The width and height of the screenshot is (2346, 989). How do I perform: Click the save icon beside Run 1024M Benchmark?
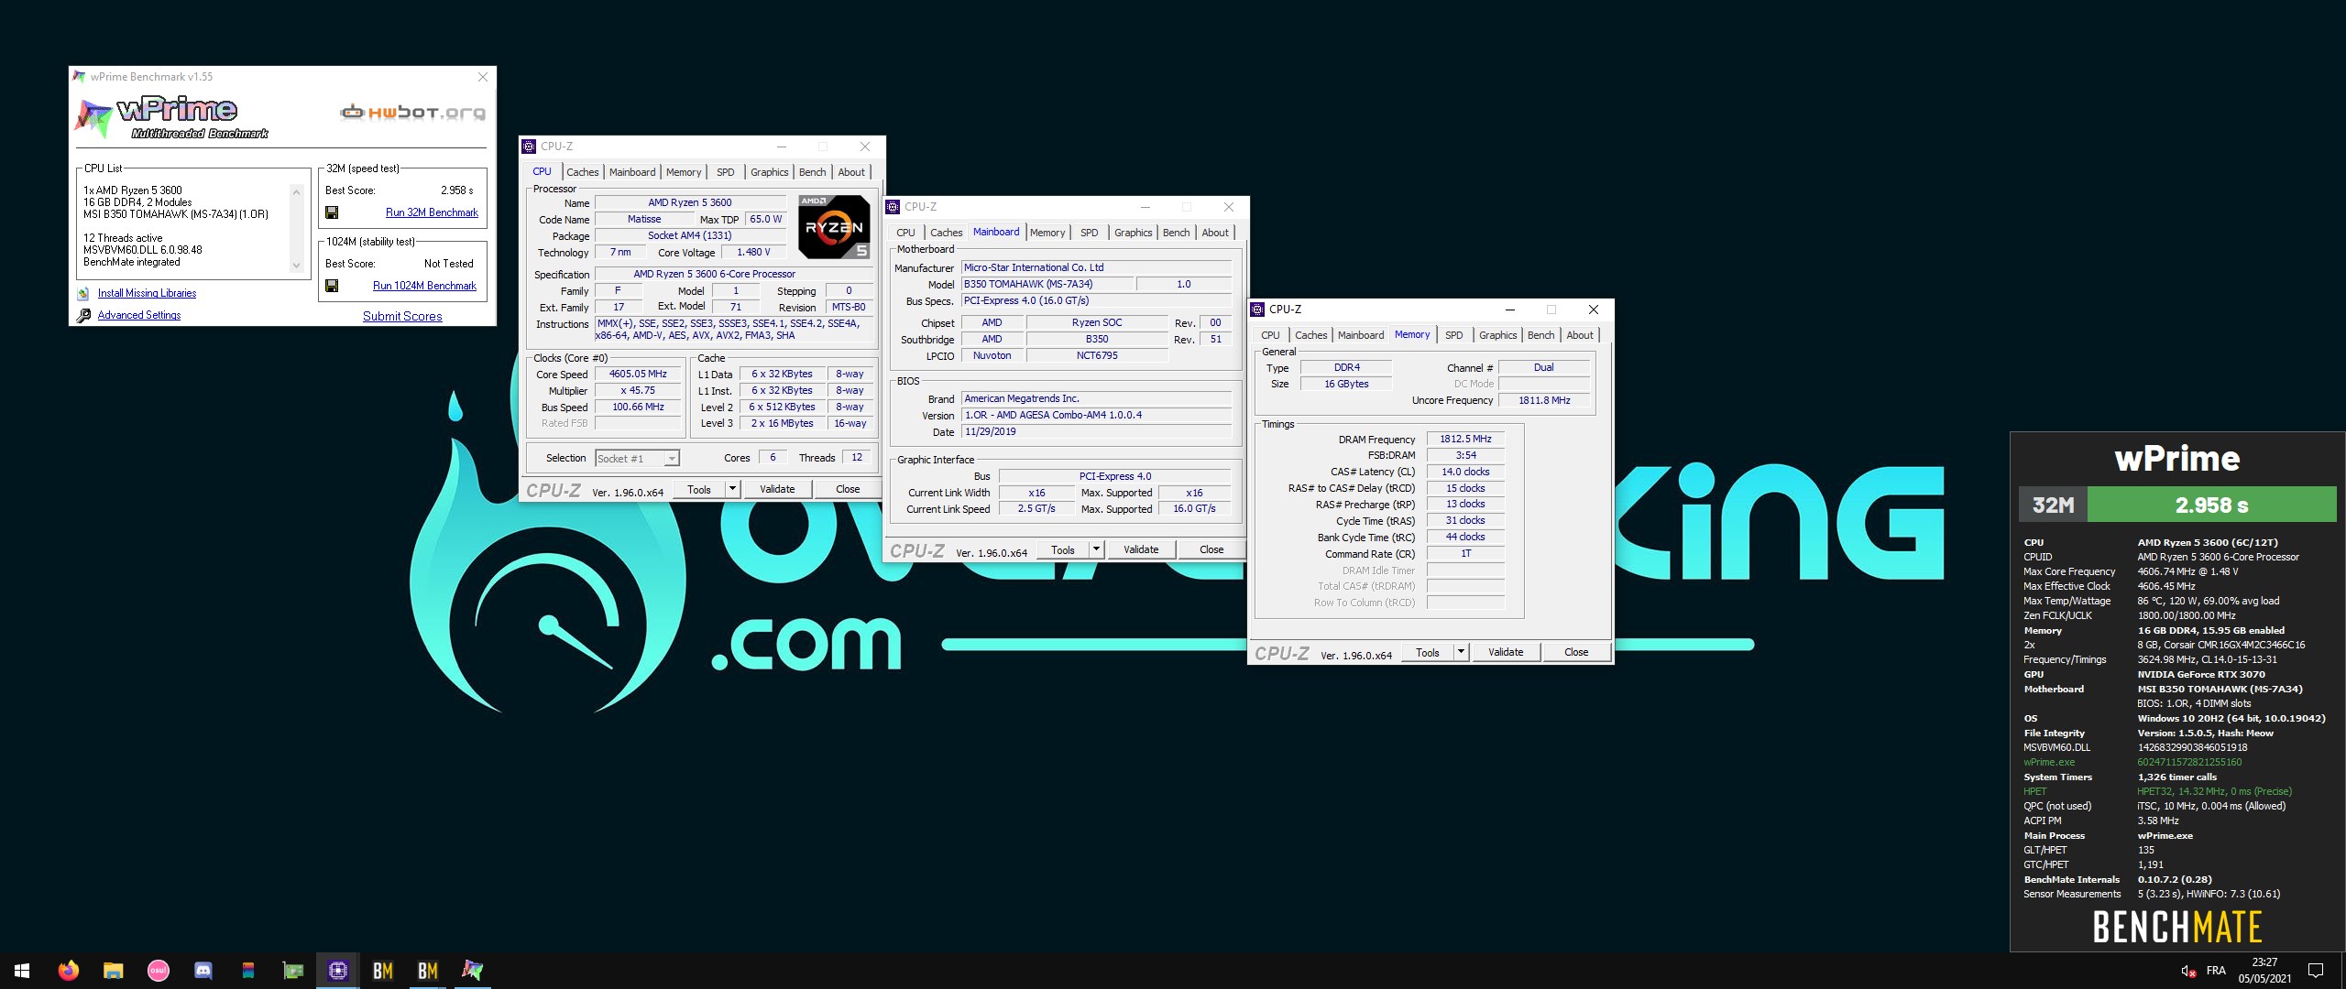332,286
